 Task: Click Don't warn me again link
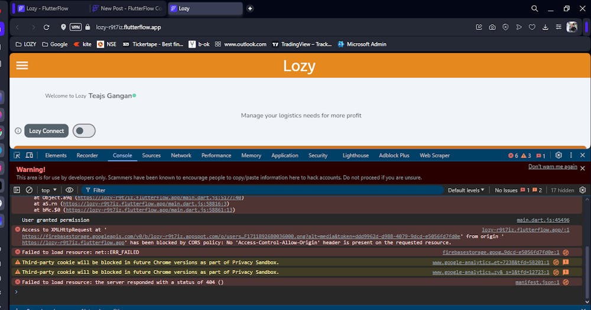pos(553,166)
